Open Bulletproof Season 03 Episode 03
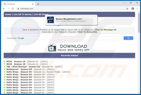Image resolution: width=141 pixels, height=95 pixels. click(x=30, y=69)
